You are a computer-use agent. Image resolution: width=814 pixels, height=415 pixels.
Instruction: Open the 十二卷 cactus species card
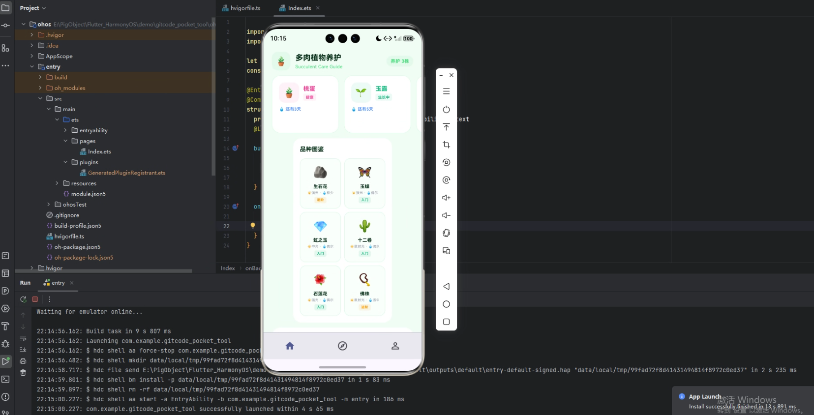coord(364,237)
